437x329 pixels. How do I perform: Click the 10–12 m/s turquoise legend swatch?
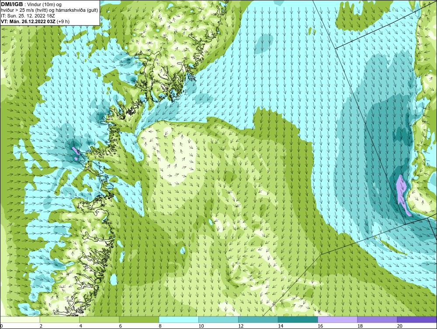(218, 319)
